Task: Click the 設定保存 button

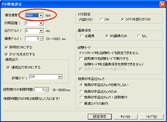Action: click(x=100, y=117)
